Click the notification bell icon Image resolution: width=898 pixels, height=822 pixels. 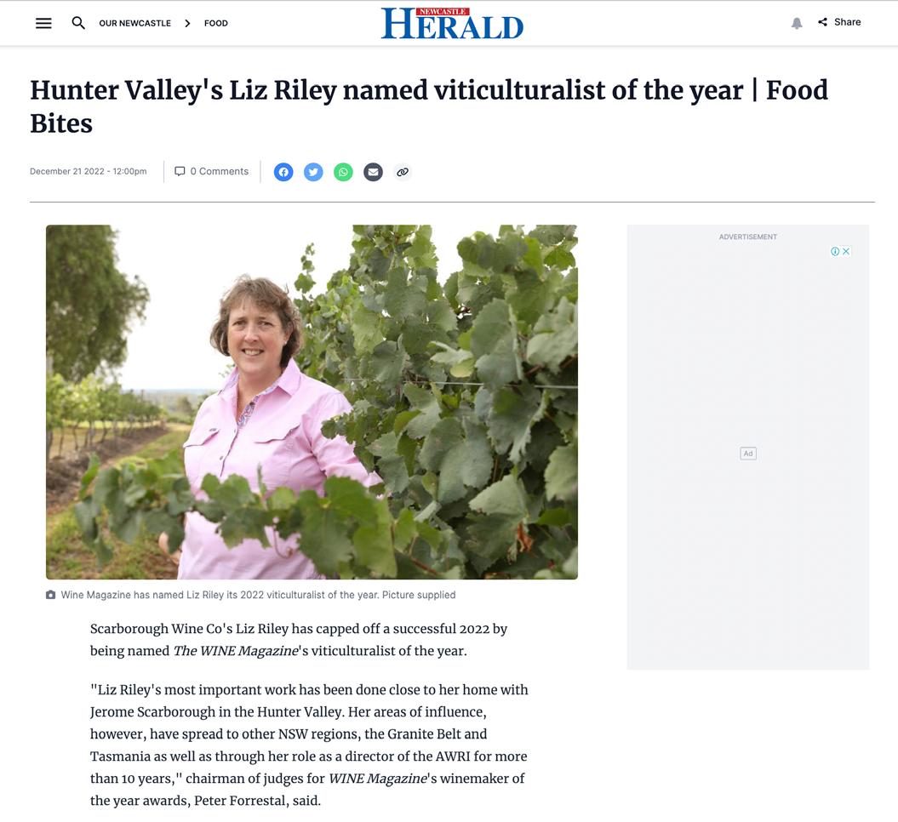[797, 23]
